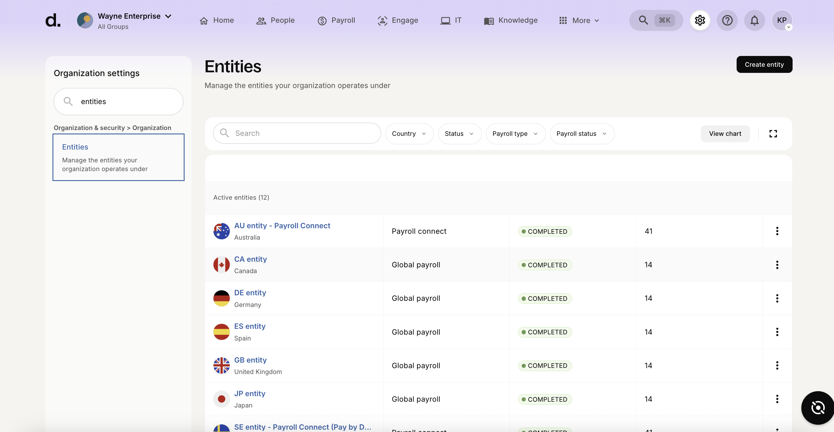This screenshot has width=834, height=432.
Task: Open the Knowledge menu
Action: [x=511, y=20]
